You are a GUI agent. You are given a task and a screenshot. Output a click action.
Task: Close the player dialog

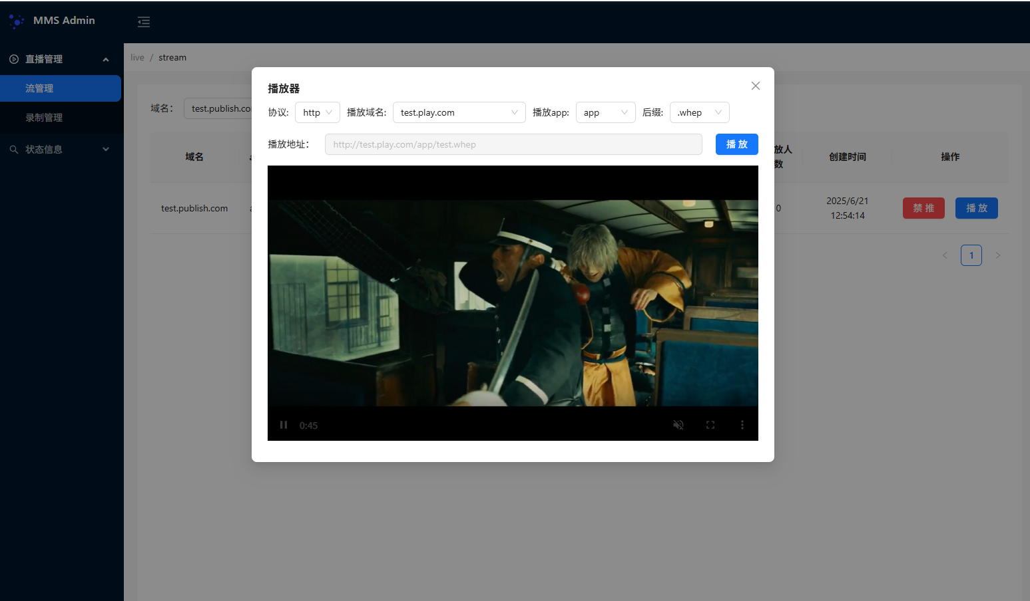(756, 86)
